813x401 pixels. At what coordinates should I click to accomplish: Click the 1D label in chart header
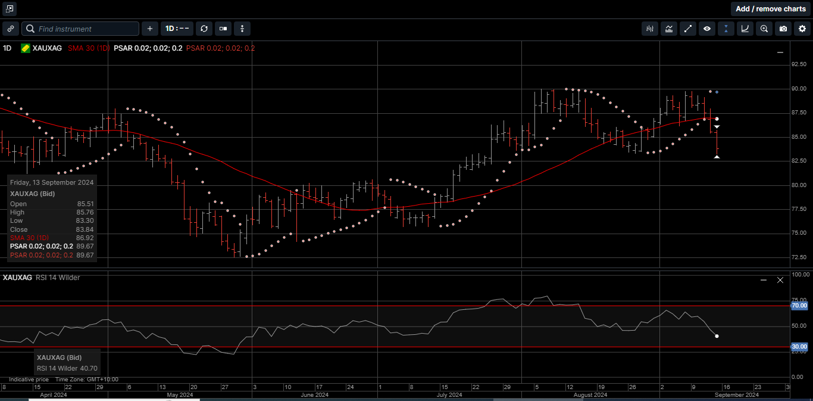7,48
